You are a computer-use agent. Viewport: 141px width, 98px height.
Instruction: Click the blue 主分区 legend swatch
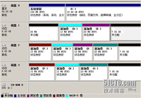[15, 96]
